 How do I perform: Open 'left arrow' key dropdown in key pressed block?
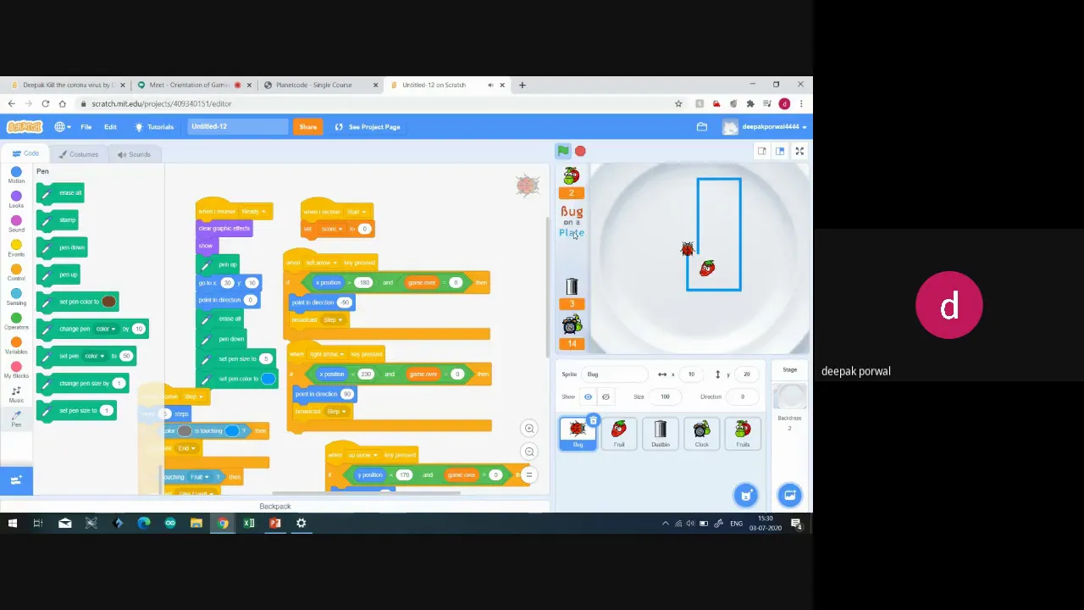pyautogui.click(x=322, y=263)
